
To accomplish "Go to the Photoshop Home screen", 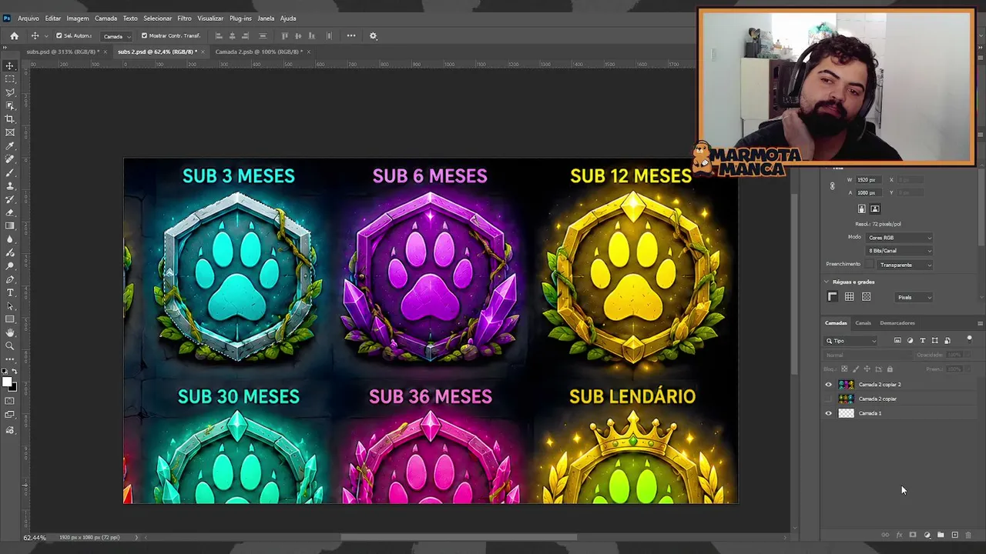I will pyautogui.click(x=14, y=35).
